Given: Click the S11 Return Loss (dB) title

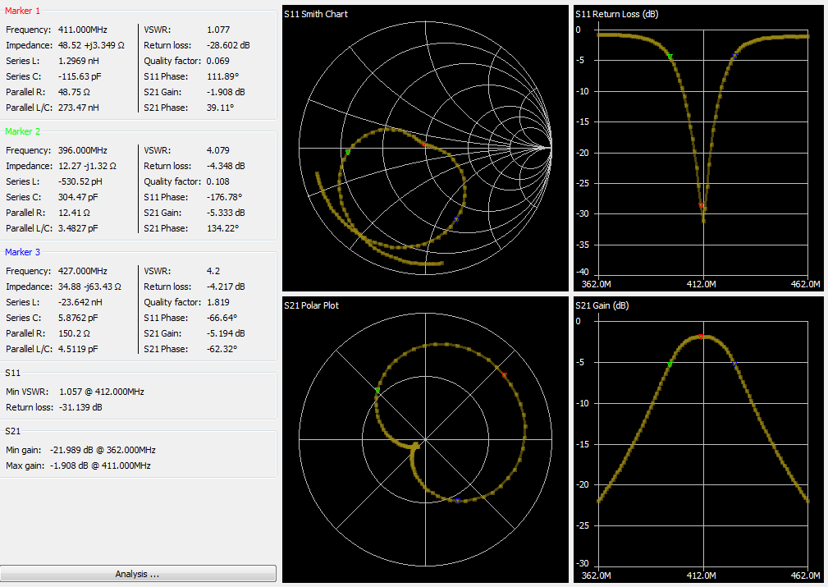Looking at the screenshot, I should click(x=617, y=14).
